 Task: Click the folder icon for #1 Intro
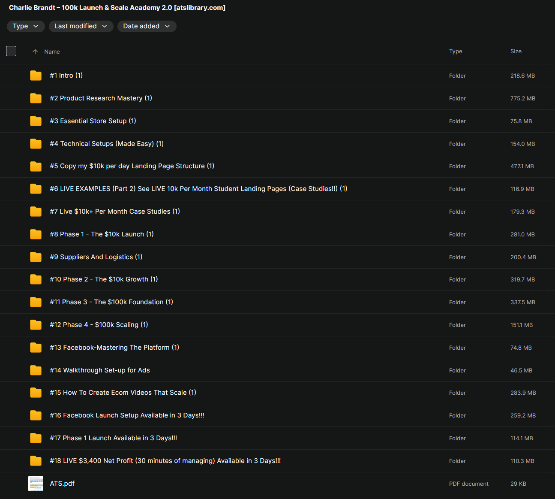coord(36,76)
